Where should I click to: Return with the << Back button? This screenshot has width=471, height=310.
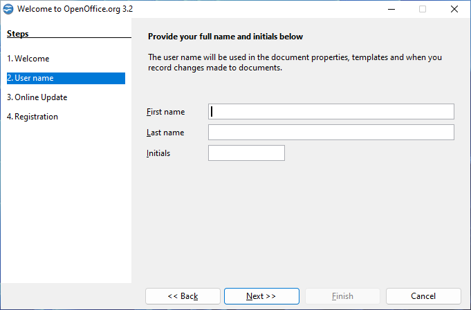[183, 296]
